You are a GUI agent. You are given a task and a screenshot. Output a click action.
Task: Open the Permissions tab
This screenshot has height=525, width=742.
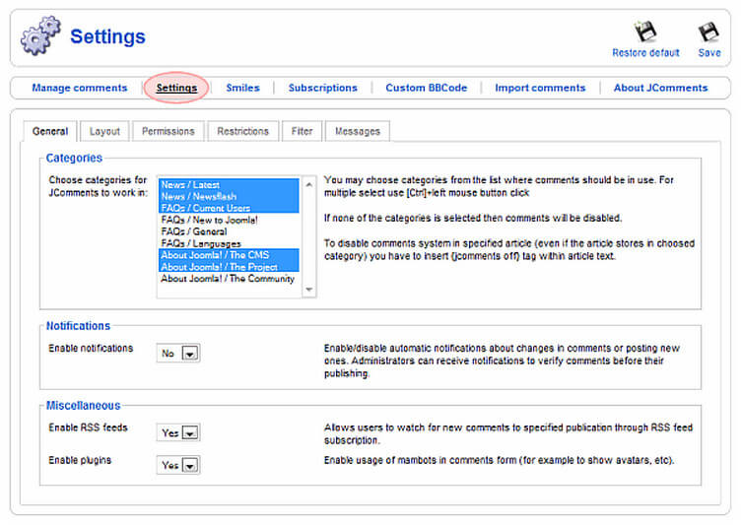pos(168,131)
